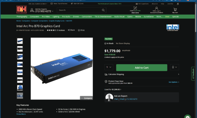Expand the phone number dropdown chevron

pos(52,11)
